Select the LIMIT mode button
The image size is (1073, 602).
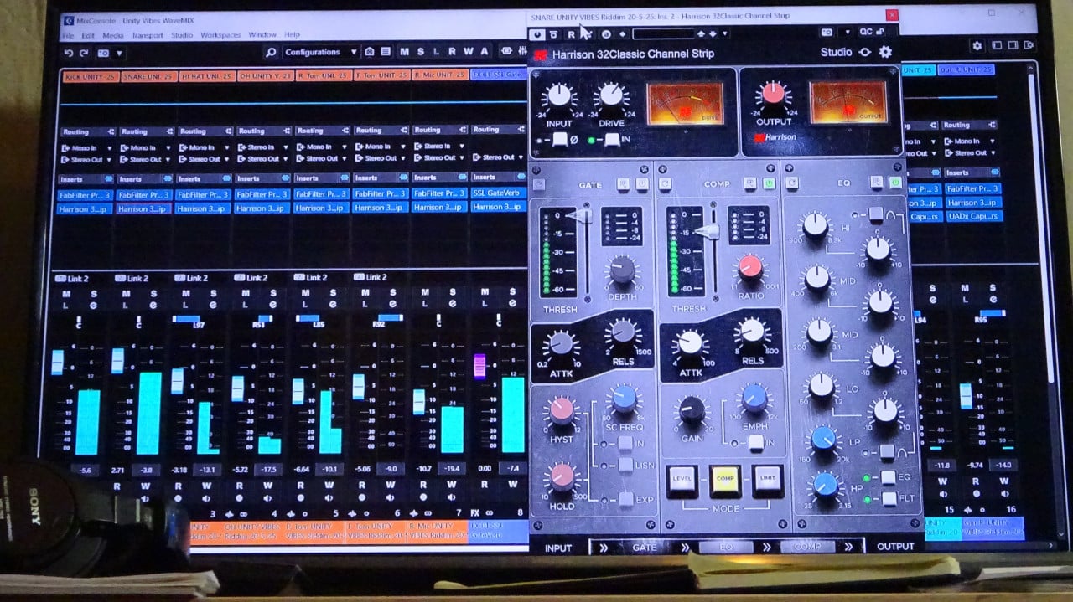coord(767,478)
